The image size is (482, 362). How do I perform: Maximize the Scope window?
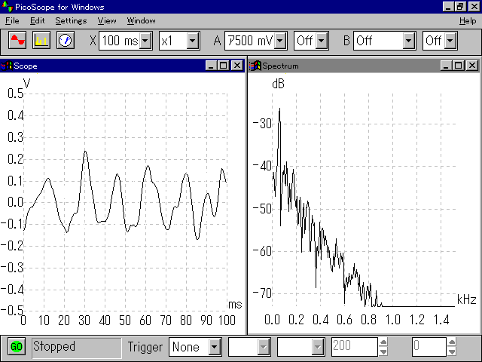tap(223, 66)
